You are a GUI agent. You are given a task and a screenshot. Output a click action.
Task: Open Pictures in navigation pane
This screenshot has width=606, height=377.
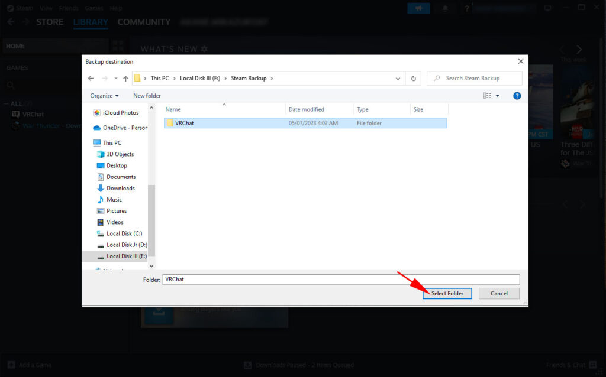(112, 211)
